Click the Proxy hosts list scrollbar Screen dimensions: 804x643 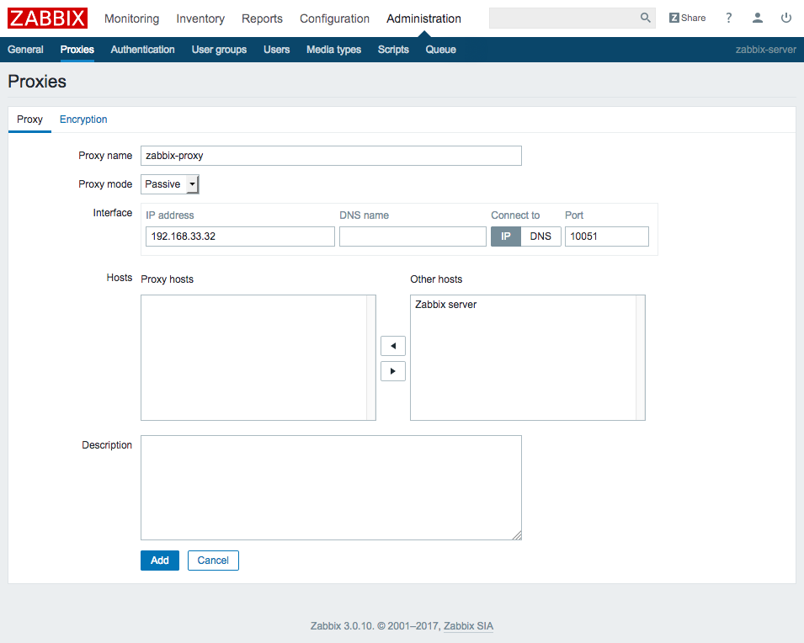click(x=371, y=358)
